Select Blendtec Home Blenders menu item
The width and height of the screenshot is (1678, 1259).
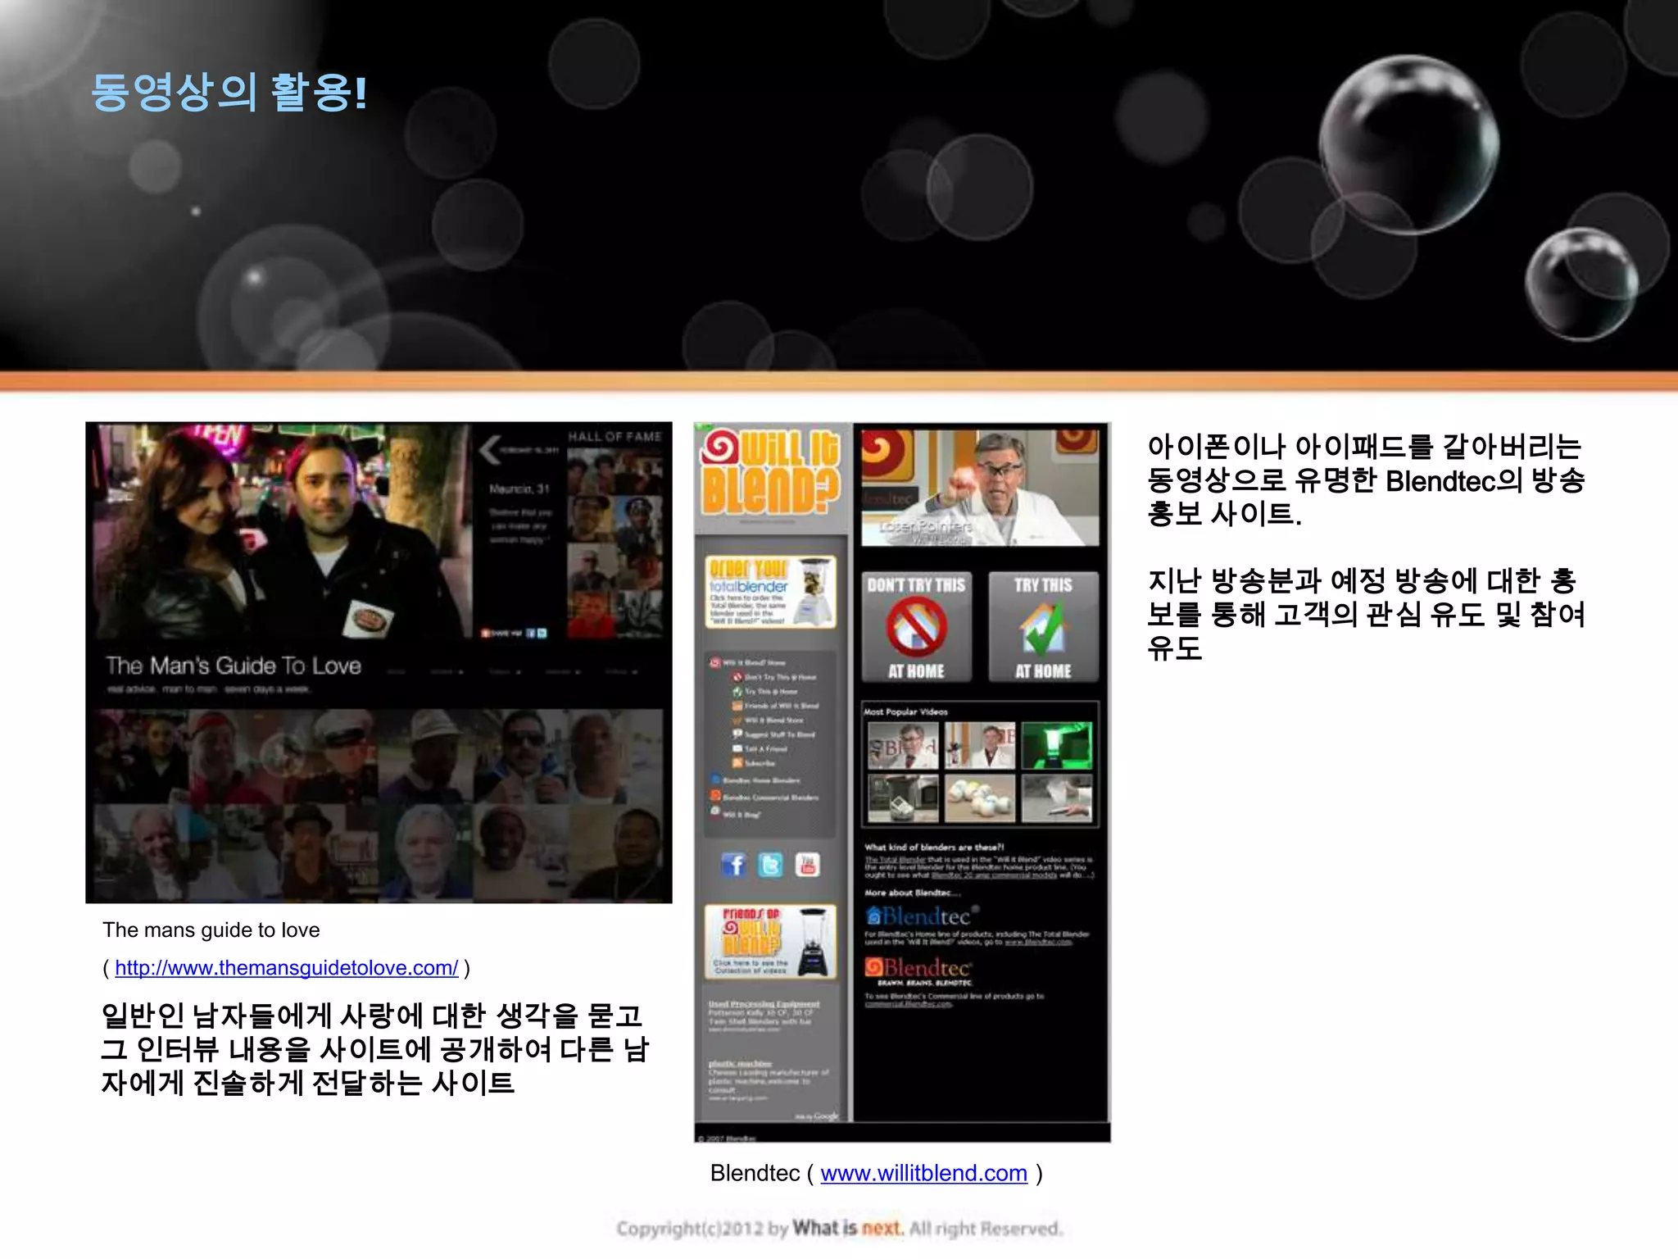point(755,780)
